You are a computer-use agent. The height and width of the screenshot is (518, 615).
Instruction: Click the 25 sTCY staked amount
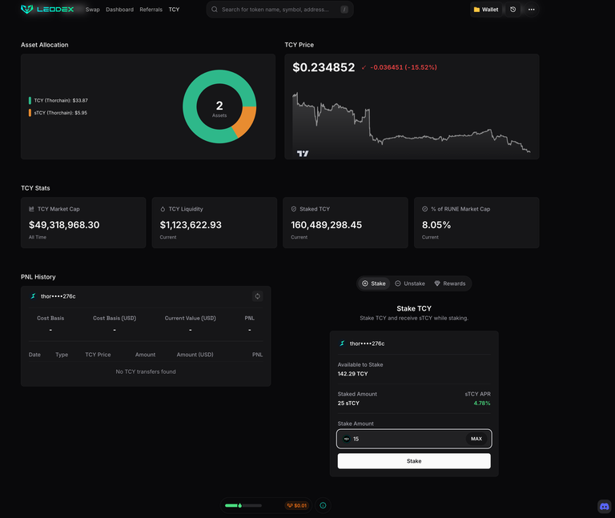348,403
